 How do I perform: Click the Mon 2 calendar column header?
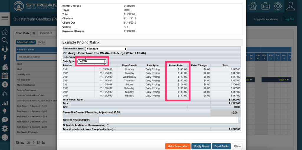[x=271, y=57]
